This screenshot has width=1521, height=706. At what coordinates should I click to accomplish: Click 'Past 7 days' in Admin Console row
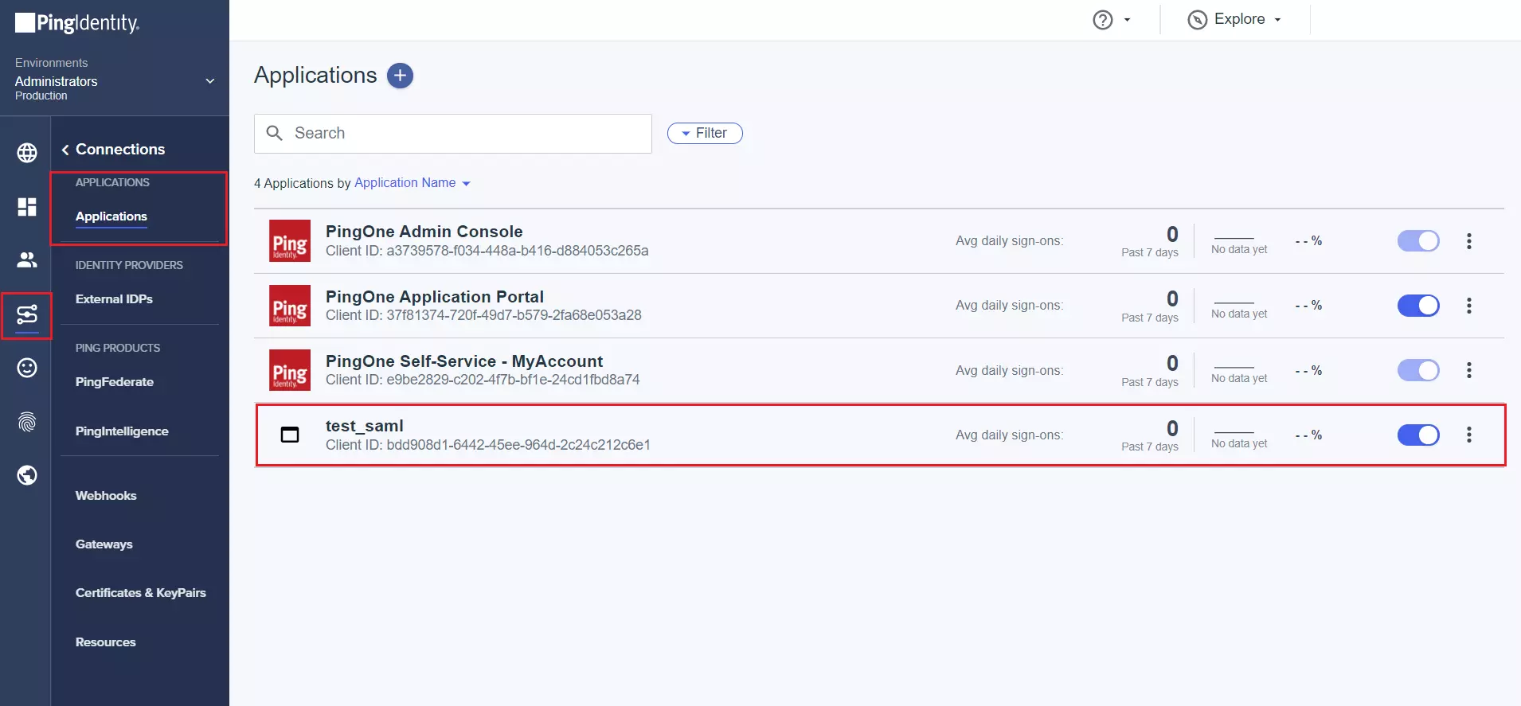point(1150,252)
